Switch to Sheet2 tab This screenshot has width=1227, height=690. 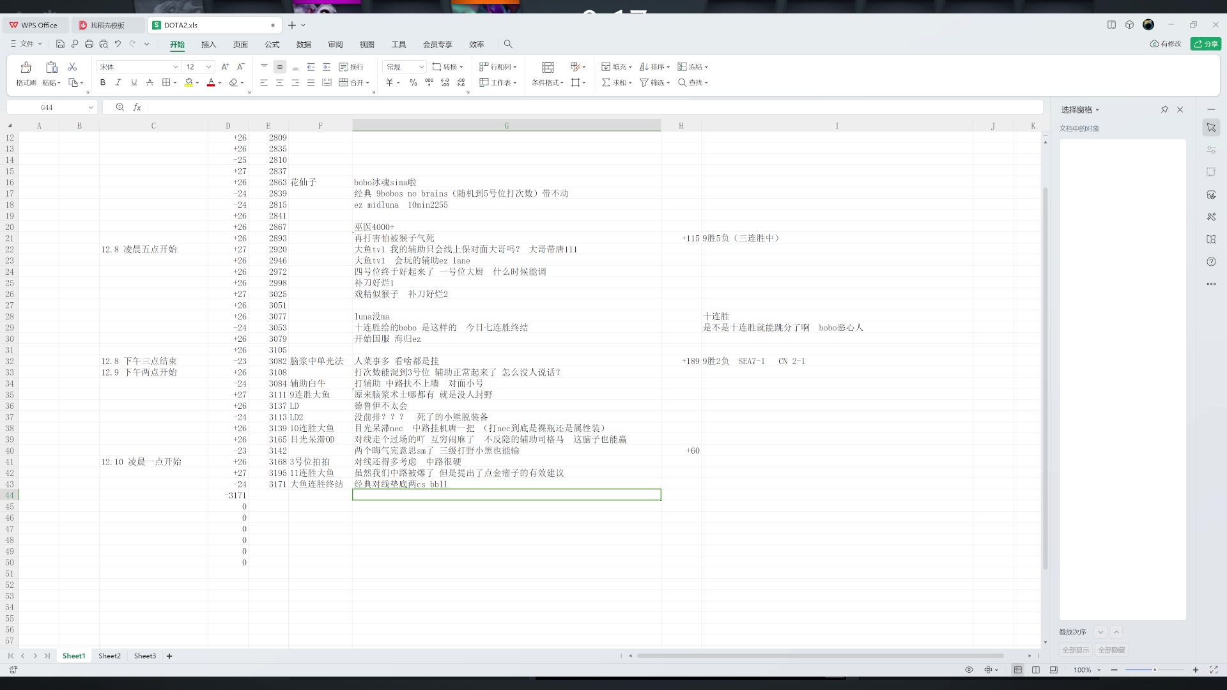(x=109, y=655)
